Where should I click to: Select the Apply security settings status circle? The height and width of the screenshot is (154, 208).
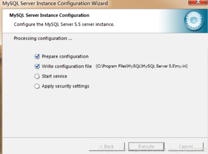pyautogui.click(x=37, y=86)
